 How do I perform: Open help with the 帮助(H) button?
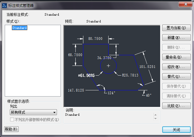click(11, 129)
